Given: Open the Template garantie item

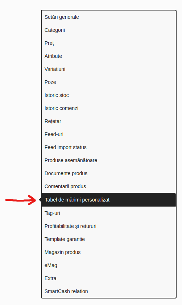Looking at the screenshot, I should 108,240.
